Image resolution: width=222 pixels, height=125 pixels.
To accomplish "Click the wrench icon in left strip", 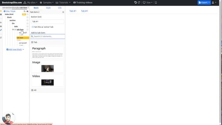I will 1,30.
